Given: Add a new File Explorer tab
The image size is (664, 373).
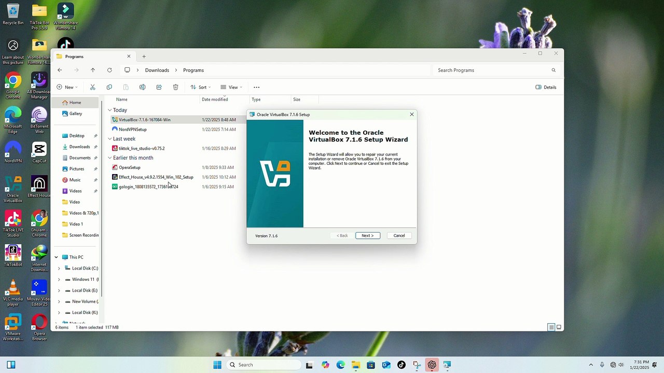Looking at the screenshot, I should [144, 56].
